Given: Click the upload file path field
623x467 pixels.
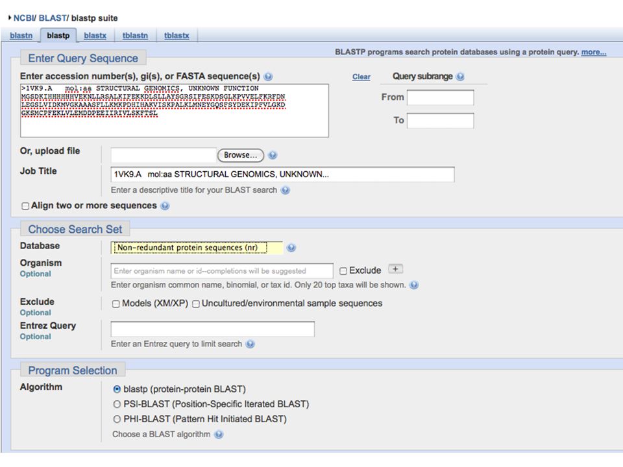Looking at the screenshot, I should [x=164, y=155].
